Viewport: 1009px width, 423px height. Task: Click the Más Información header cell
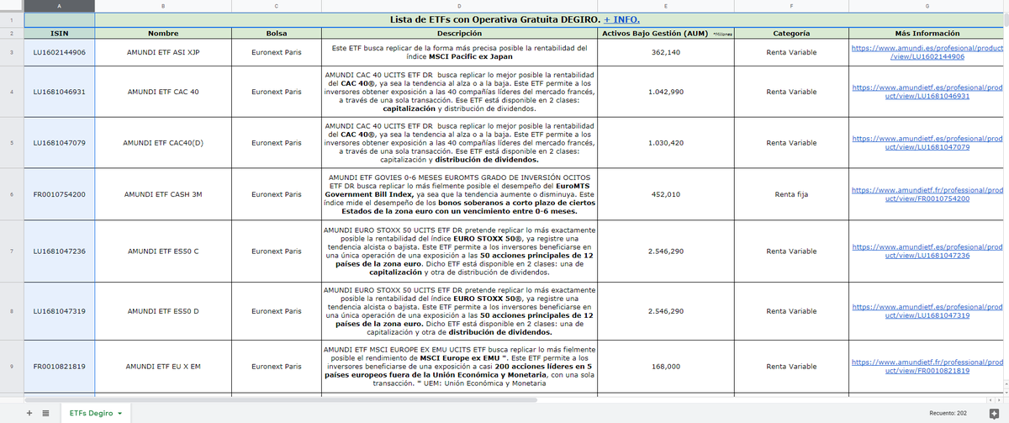927,34
